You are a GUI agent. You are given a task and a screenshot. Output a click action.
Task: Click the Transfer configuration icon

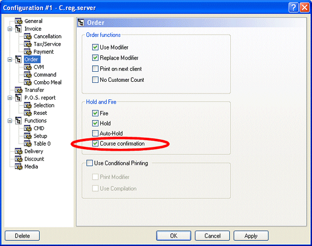point(19,90)
